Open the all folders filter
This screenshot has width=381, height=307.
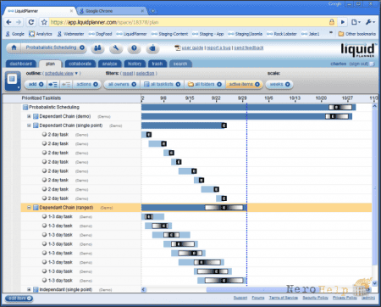click(x=205, y=84)
